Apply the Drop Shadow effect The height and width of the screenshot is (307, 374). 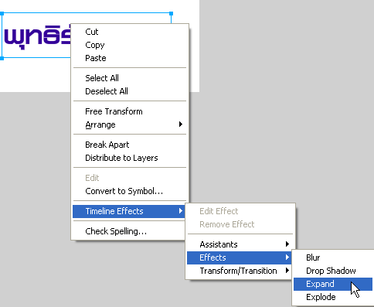(333, 271)
